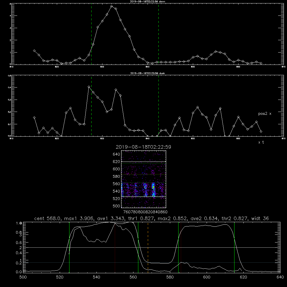Click the 'thr2 0.827' value

(x=235, y=218)
